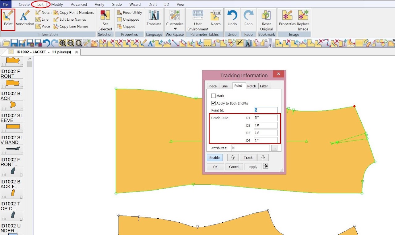This screenshot has width=395, height=235.
Task: Open the Modify ribbon tab
Action: (x=57, y=4)
